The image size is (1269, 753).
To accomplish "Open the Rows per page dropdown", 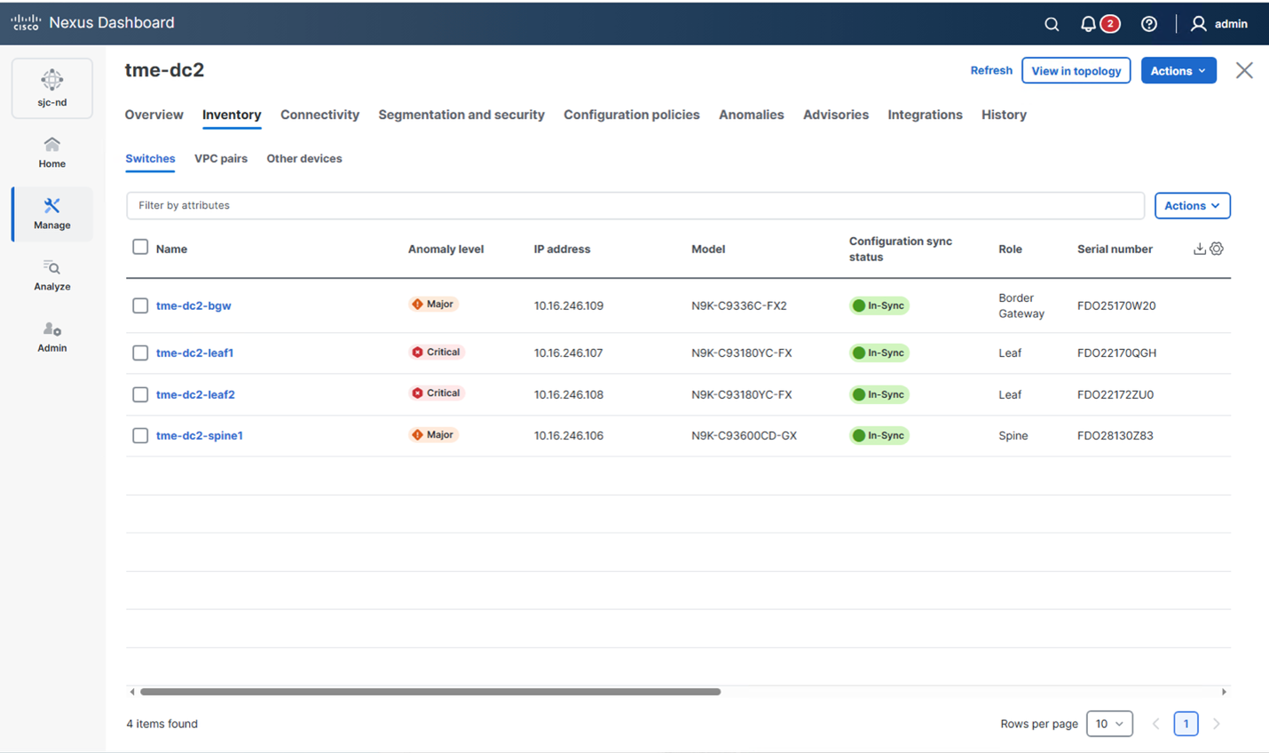I will pyautogui.click(x=1109, y=724).
